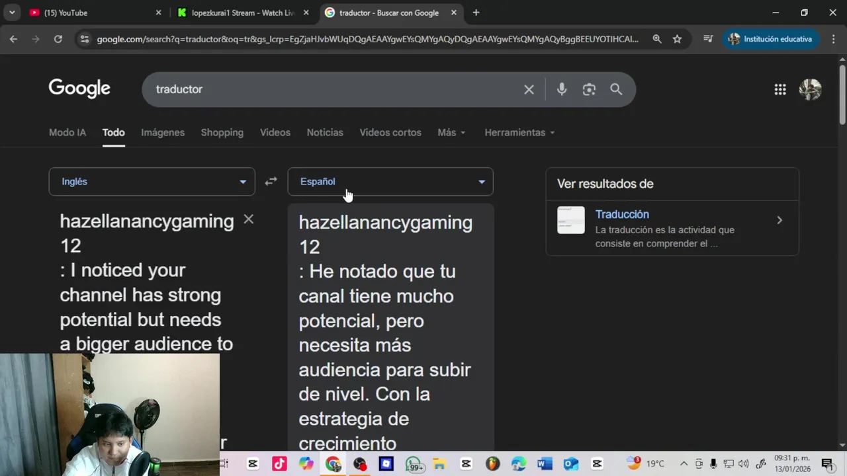
Task: Open Roblox from the taskbar
Action: pos(386,464)
